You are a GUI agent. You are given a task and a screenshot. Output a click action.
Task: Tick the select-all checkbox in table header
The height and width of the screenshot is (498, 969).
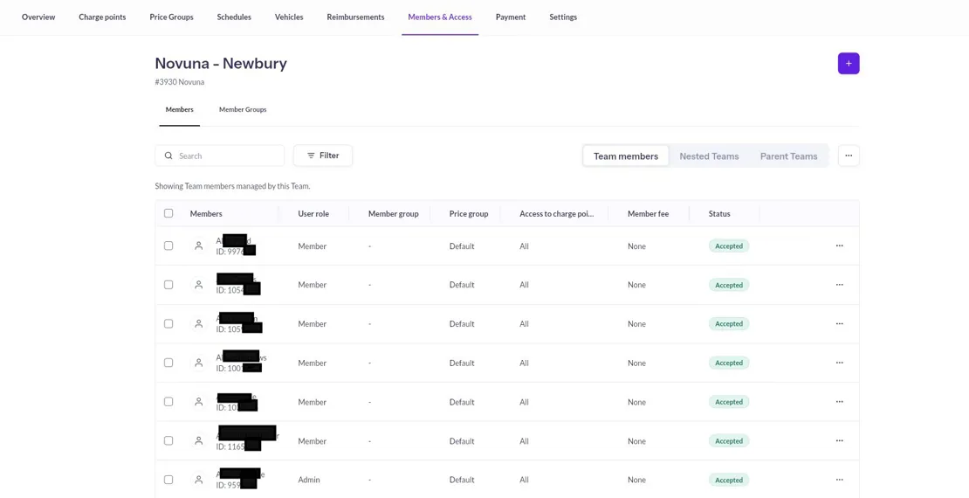pyautogui.click(x=168, y=213)
